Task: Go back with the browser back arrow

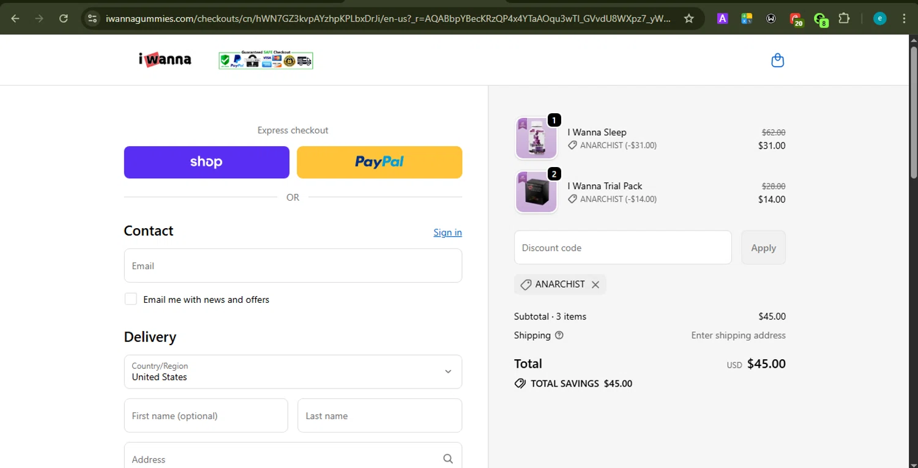Action: point(15,18)
